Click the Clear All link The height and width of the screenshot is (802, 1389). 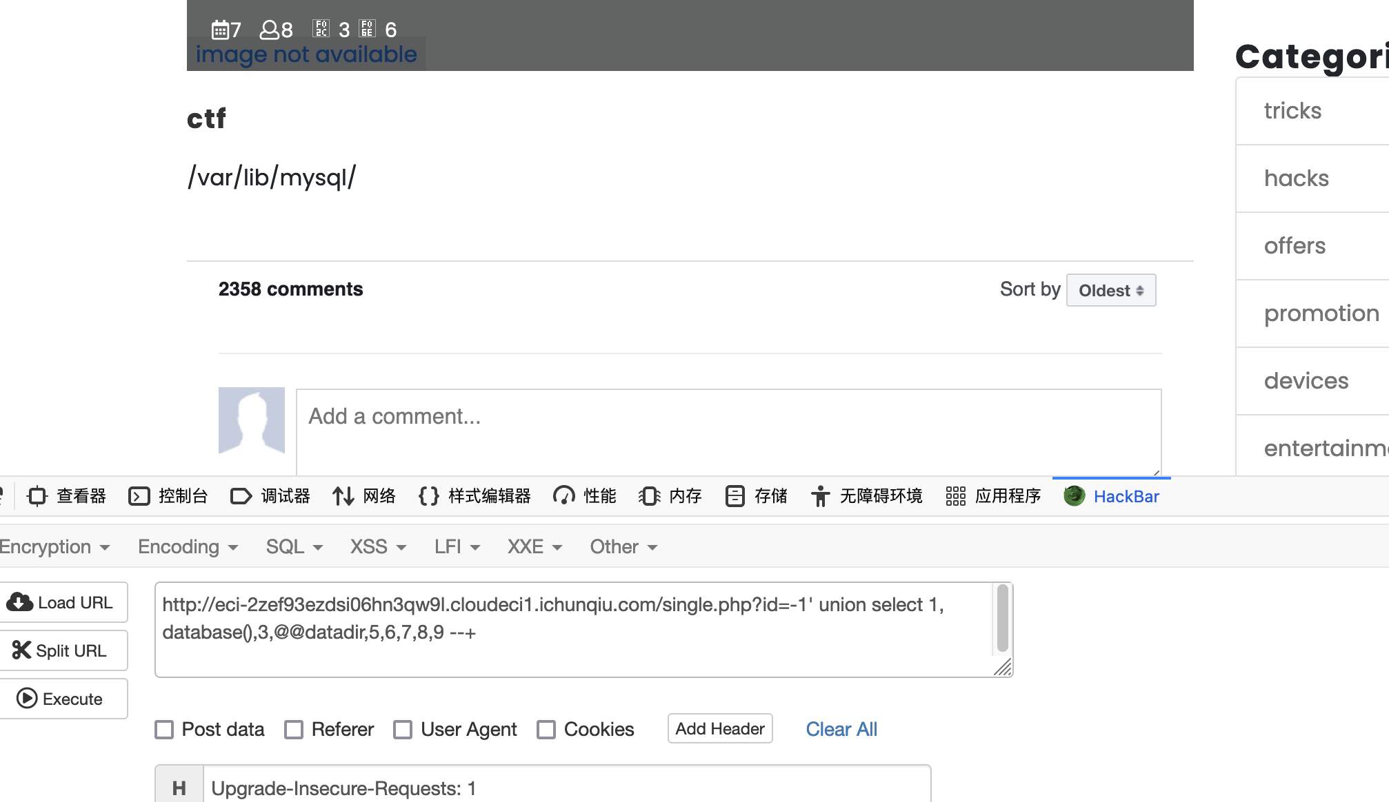coord(841,729)
